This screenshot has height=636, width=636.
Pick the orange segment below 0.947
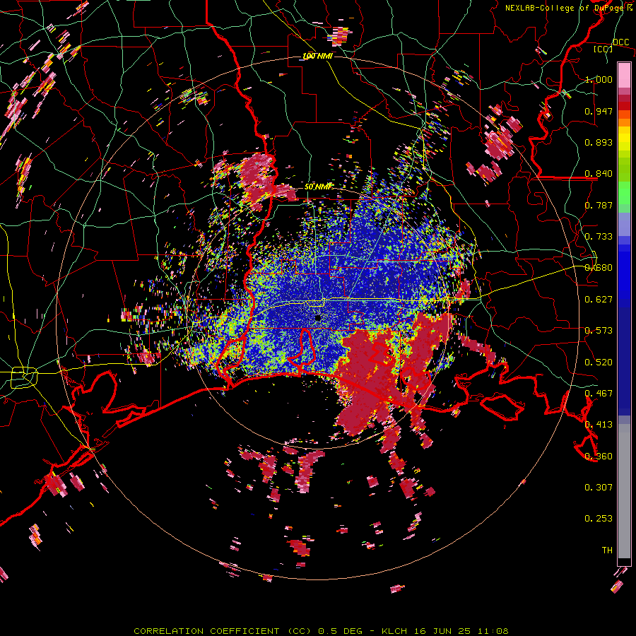[624, 122]
